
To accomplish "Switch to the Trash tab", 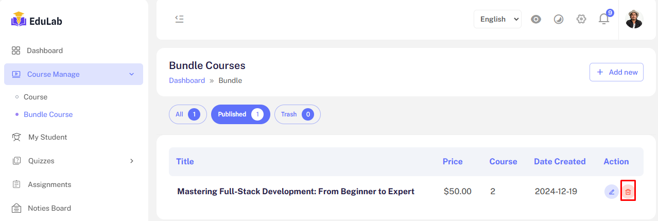I will click(297, 114).
